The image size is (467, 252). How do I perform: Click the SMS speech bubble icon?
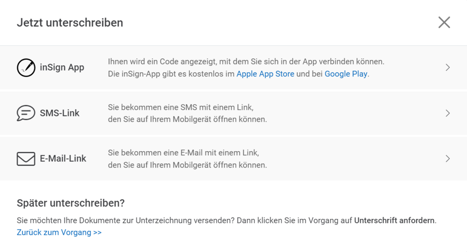(x=26, y=113)
